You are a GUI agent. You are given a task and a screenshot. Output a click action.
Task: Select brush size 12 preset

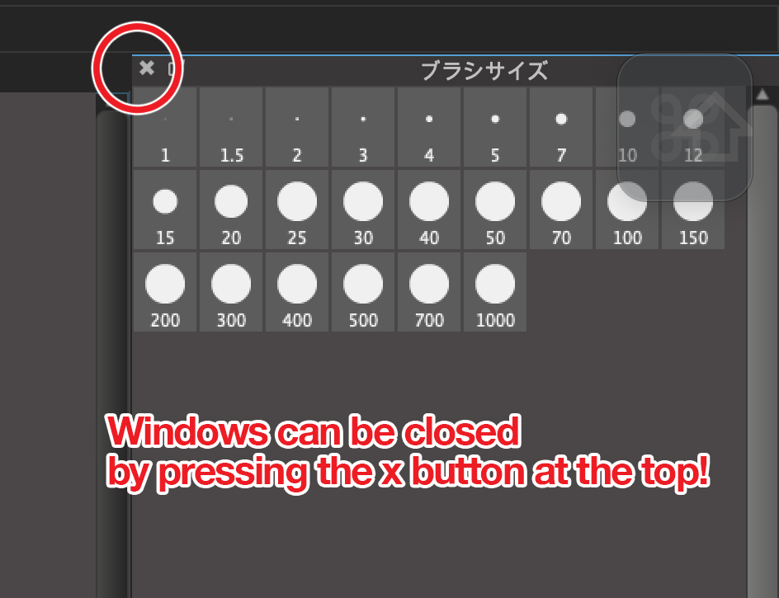[693, 127]
